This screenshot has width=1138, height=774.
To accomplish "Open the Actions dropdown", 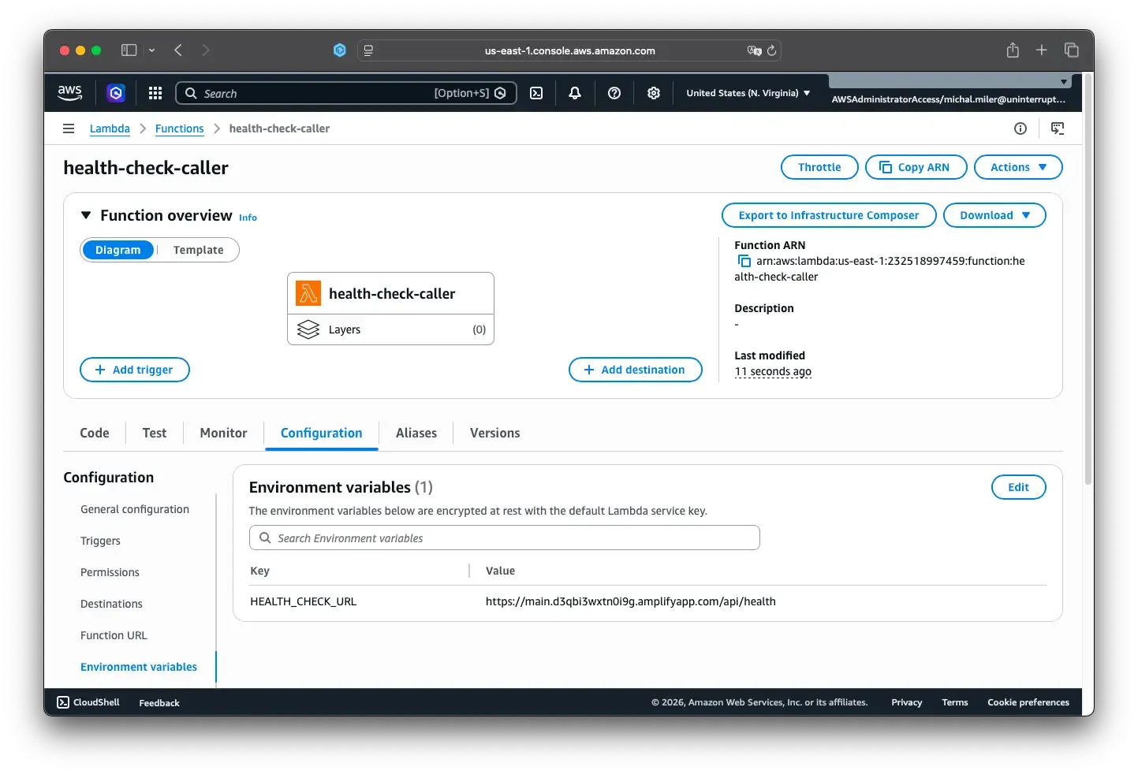I will 1018,167.
